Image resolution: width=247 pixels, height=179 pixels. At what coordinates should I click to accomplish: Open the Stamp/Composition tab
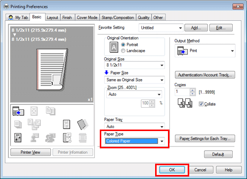coord(118,17)
